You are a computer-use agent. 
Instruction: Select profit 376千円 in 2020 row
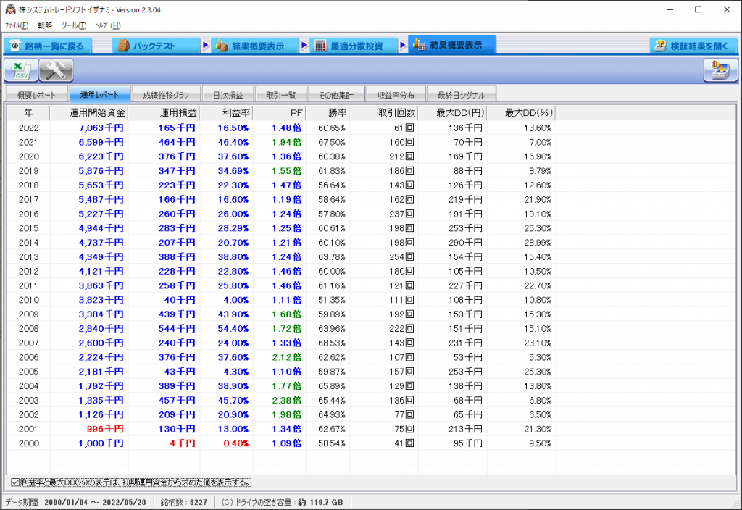pyautogui.click(x=164, y=156)
